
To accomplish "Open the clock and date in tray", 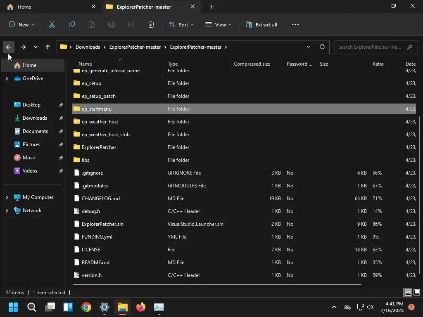I will (392, 307).
